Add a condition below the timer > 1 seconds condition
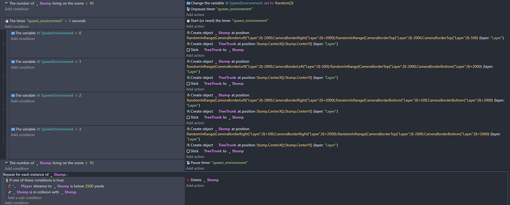The height and width of the screenshot is (205, 510). [16, 27]
